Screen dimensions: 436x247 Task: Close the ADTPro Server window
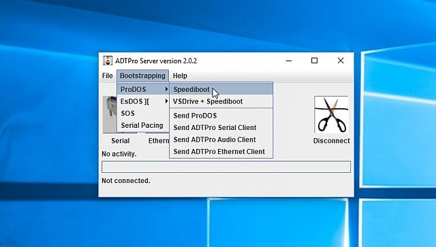341,61
